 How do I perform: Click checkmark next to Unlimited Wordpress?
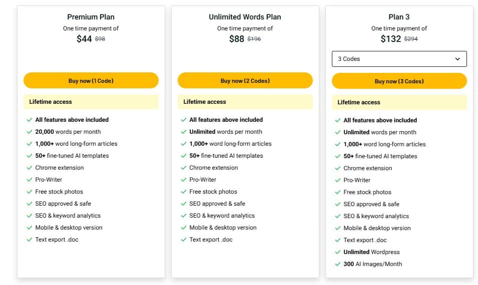pos(338,252)
